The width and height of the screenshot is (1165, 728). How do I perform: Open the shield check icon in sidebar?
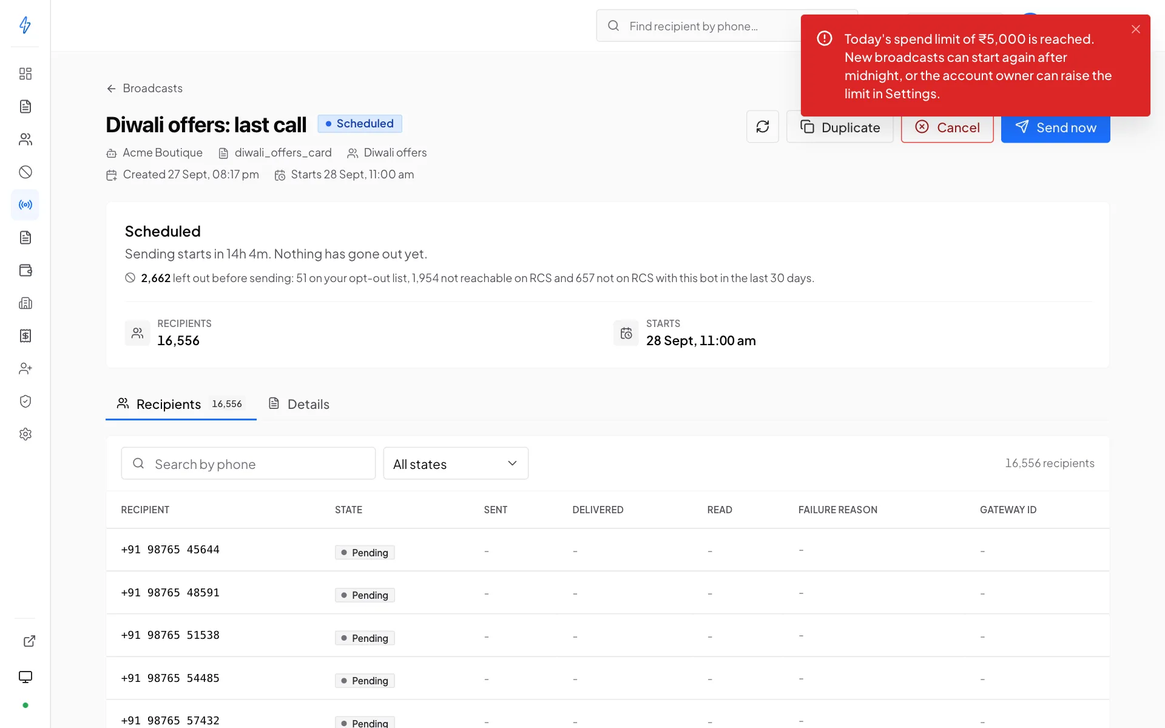click(25, 402)
